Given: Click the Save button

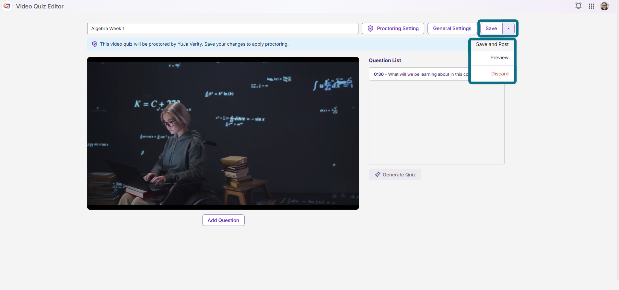Looking at the screenshot, I should [x=491, y=28].
